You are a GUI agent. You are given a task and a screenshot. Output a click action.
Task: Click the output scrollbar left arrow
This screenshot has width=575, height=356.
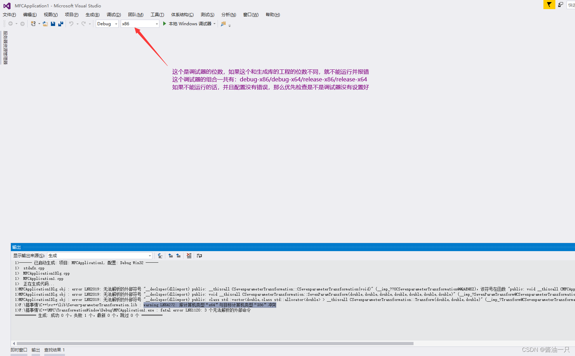coord(14,343)
